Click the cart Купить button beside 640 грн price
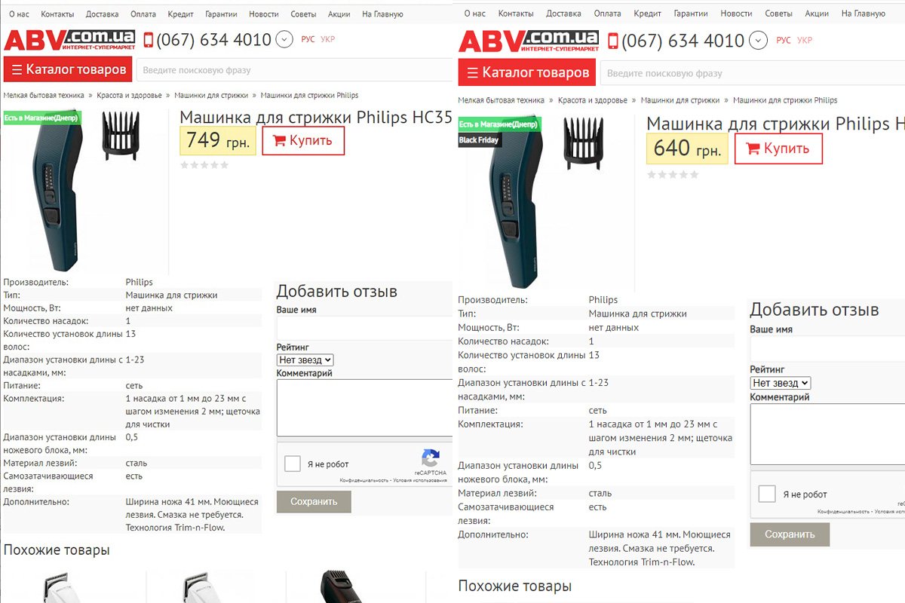The height and width of the screenshot is (603, 905). 778,148
